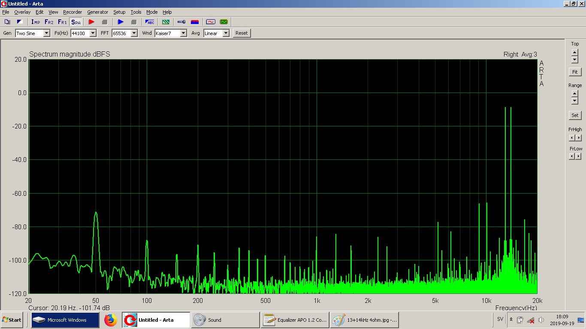Expand the FFT 65536 size dropdown
The height and width of the screenshot is (329, 586).
(x=134, y=33)
